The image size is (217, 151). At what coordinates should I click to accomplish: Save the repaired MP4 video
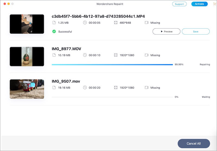tap(196, 32)
